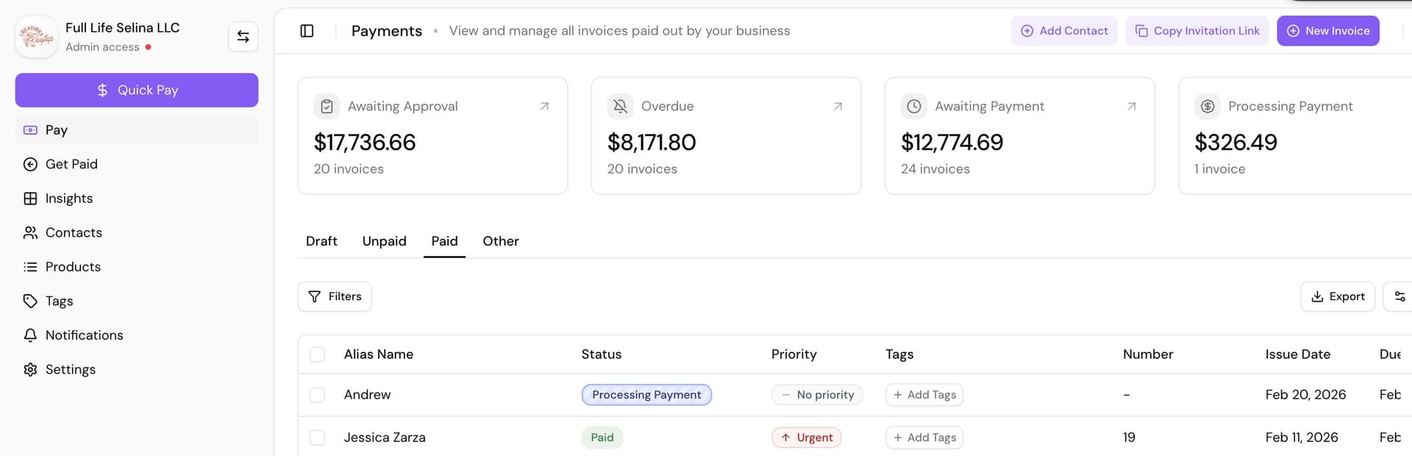Click the Awaiting Payment clock icon

pos(913,107)
